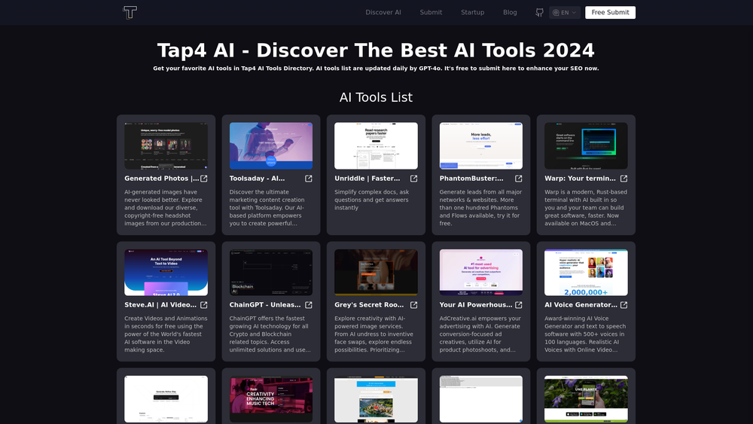Click the Toolsaday preview thumbnail
Screen dimensions: 753x424
[x=271, y=145]
